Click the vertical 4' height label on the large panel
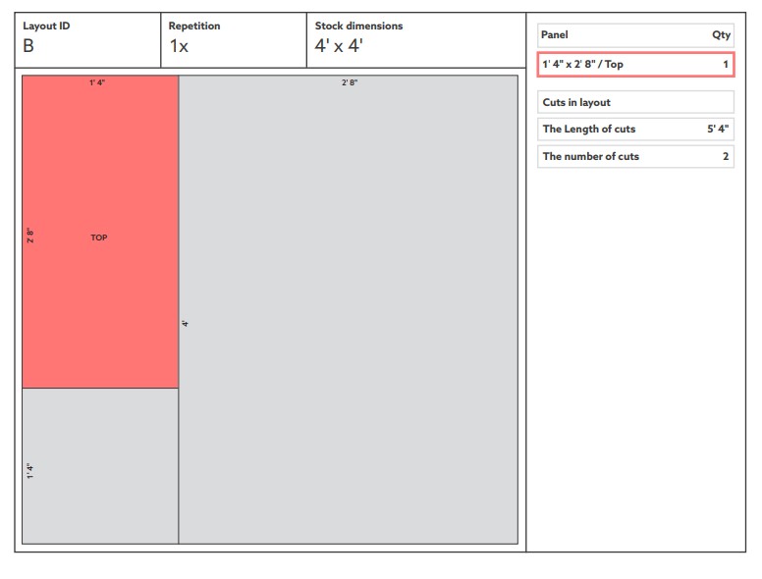762x579 pixels. pos(186,323)
